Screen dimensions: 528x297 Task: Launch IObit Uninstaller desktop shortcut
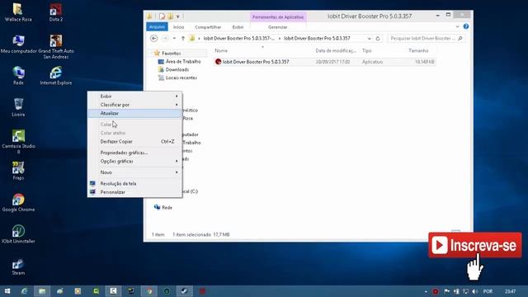point(18,233)
